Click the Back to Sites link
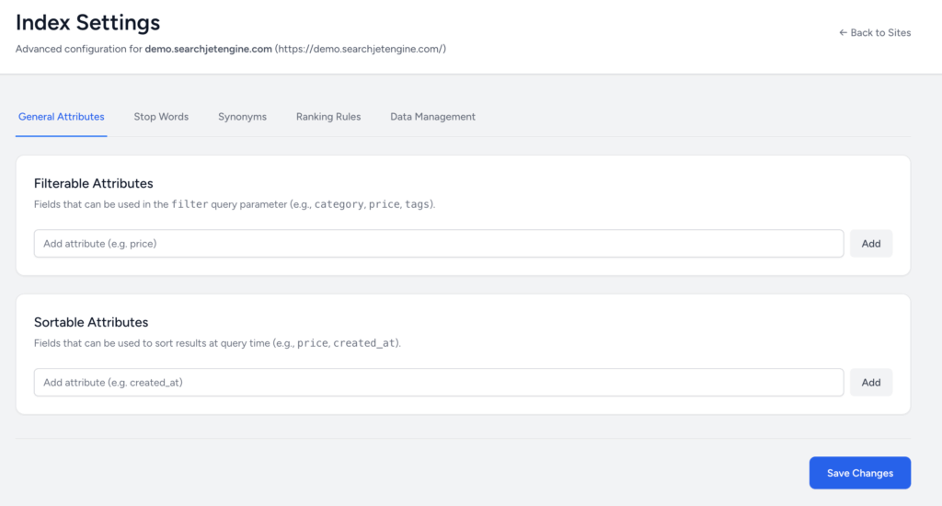This screenshot has height=506, width=942. [875, 32]
